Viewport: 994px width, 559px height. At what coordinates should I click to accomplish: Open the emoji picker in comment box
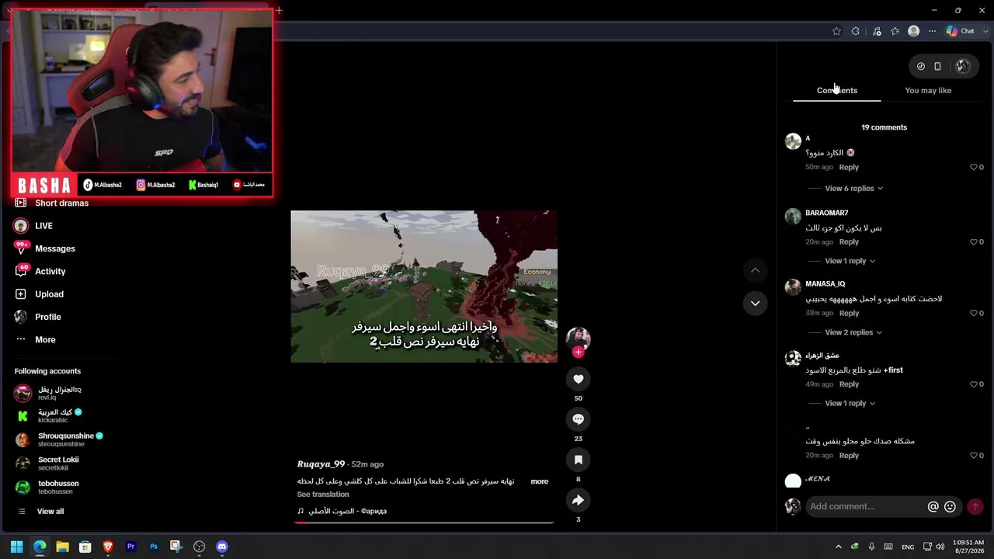click(950, 506)
